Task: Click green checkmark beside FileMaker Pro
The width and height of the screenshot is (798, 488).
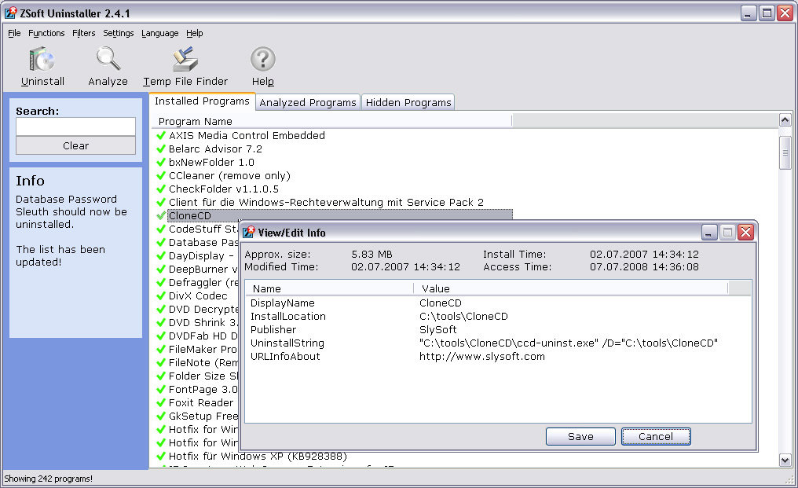Action: click(x=161, y=350)
